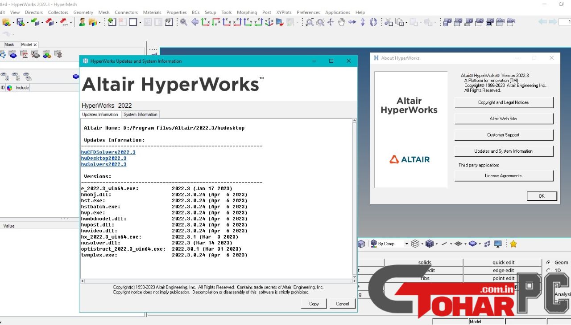Viewport: 571px width, 325px height.
Task: Expand the shaded cube dropdown arrow
Action: (x=436, y=244)
